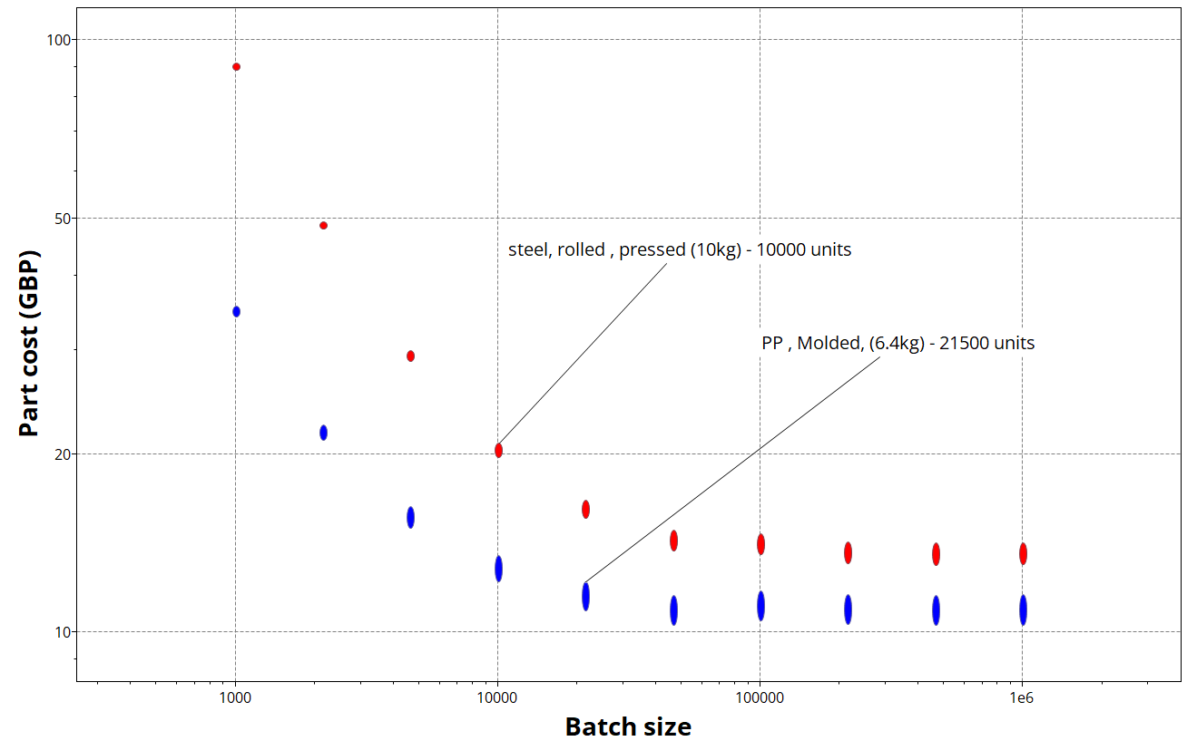This screenshot has width=1187, height=741.
Task: Select the blue data point at batch size 1e6
Action: coord(1023,609)
